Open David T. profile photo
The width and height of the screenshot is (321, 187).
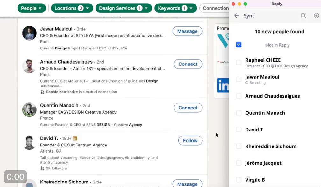tap(29, 143)
